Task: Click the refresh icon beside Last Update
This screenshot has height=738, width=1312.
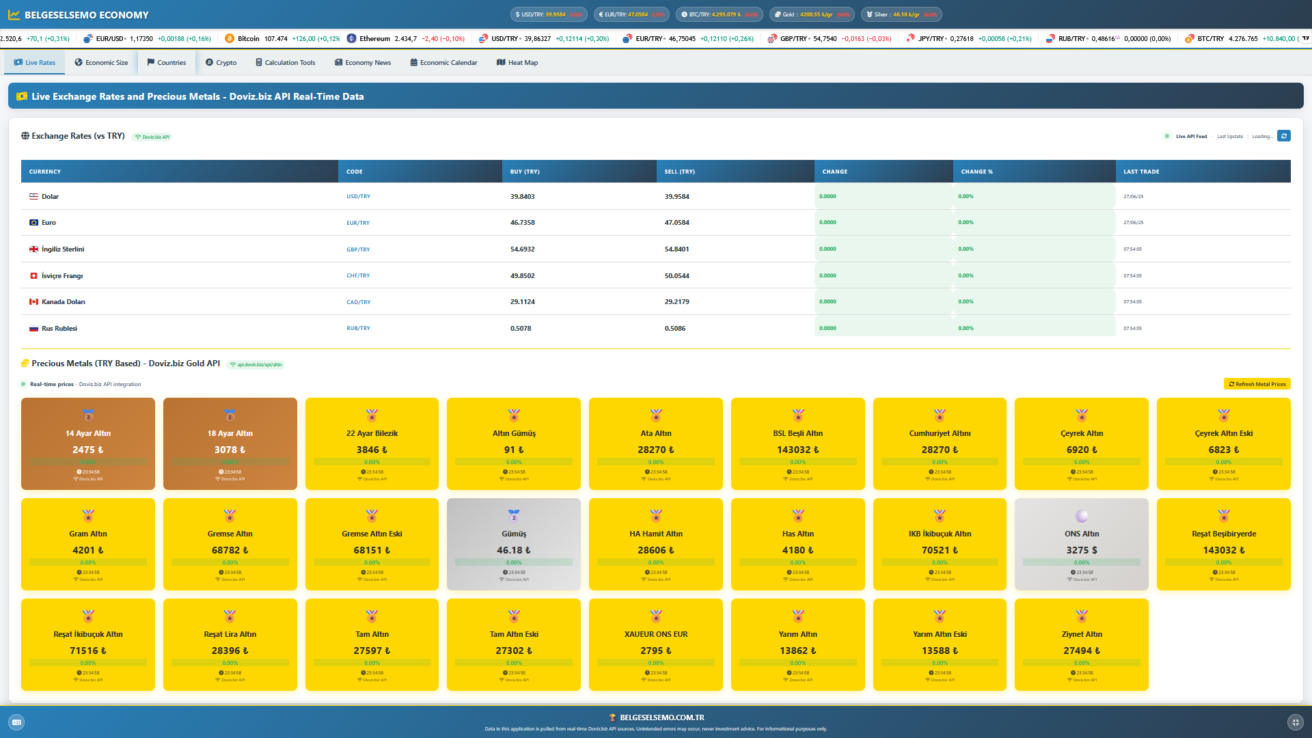Action: (1284, 136)
